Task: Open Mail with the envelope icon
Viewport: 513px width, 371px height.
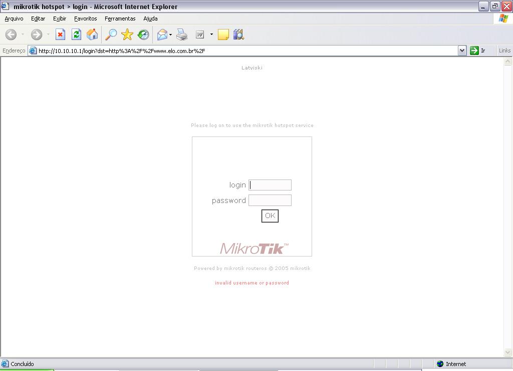Action: point(162,34)
